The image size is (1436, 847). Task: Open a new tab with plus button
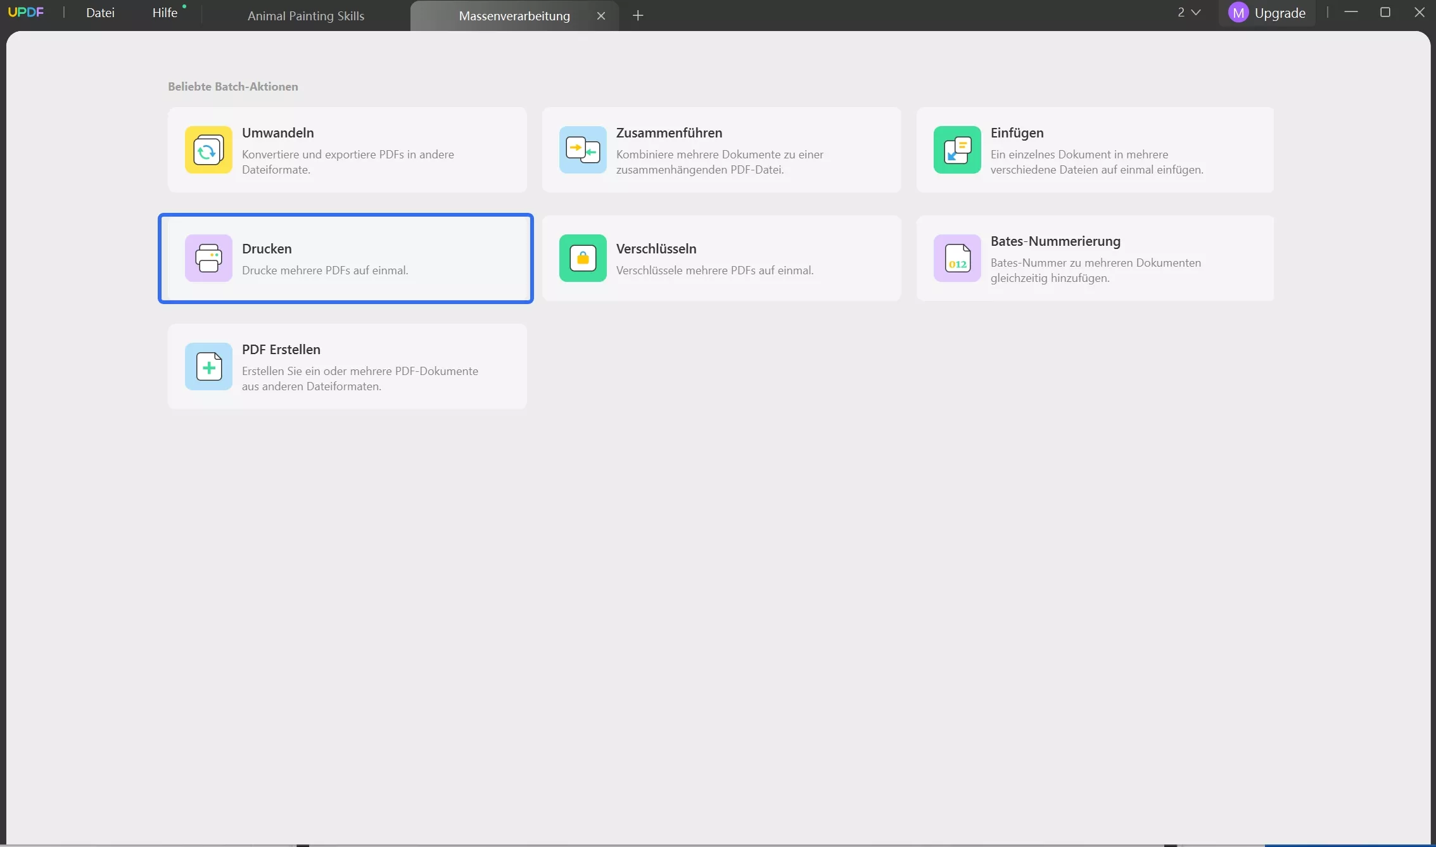(x=638, y=16)
